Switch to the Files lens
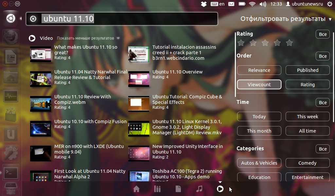This screenshot has width=335, height=196. pos(178,189)
